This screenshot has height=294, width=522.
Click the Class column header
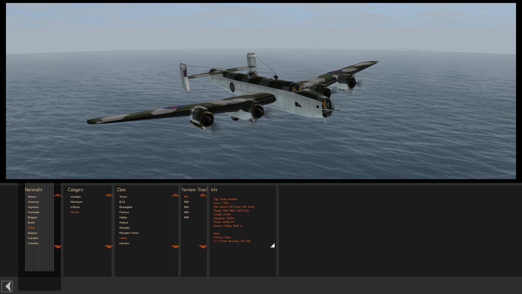click(121, 190)
